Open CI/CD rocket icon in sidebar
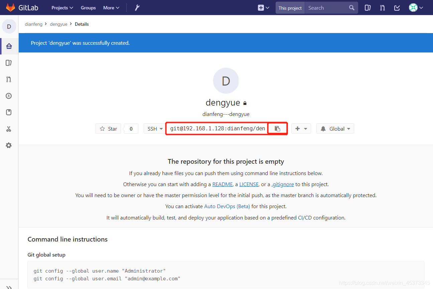The height and width of the screenshot is (289, 433). (x=9, y=96)
